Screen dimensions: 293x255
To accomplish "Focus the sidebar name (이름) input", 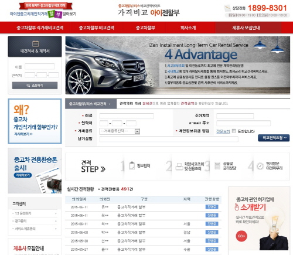I will click(40, 67).
